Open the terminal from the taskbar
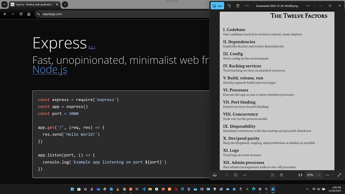The height and width of the screenshot is (194, 345). tap(137, 189)
